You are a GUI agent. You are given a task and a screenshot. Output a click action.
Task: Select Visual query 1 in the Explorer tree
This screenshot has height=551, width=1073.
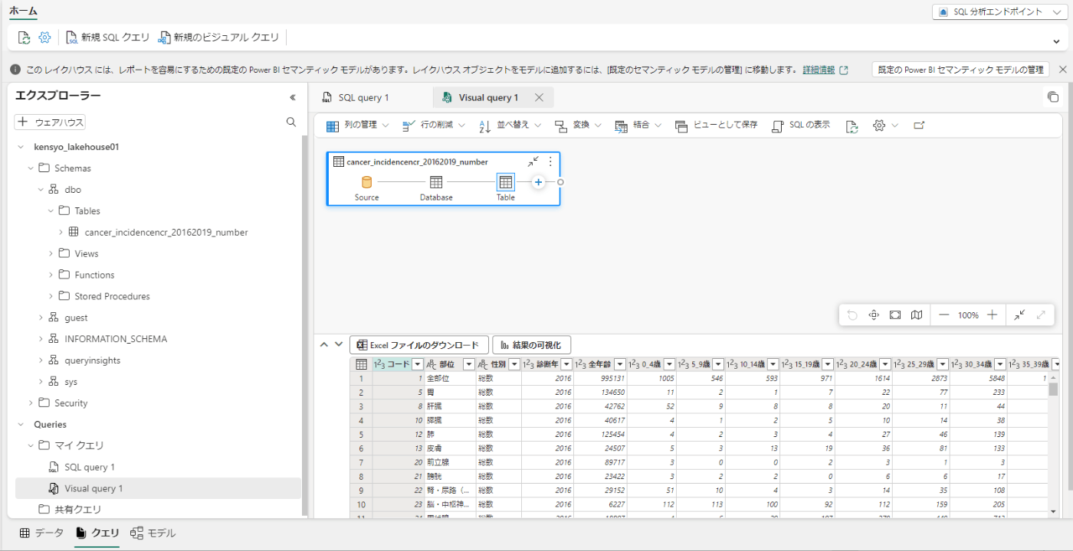(94, 488)
